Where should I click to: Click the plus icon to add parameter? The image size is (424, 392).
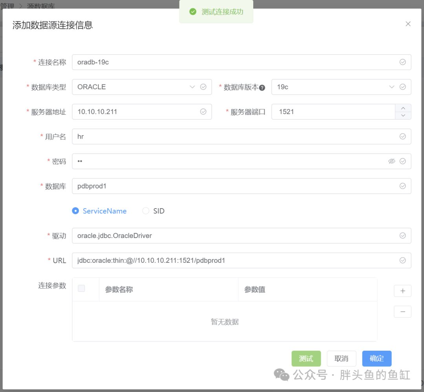(402, 291)
